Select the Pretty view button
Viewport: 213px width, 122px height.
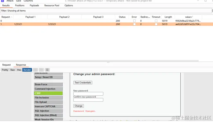click(5, 70)
